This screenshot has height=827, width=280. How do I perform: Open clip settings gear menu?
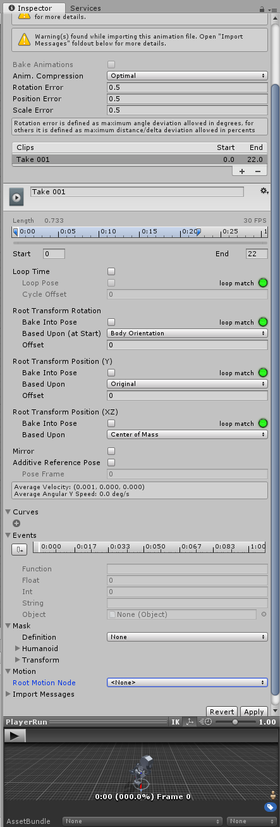tap(264, 191)
